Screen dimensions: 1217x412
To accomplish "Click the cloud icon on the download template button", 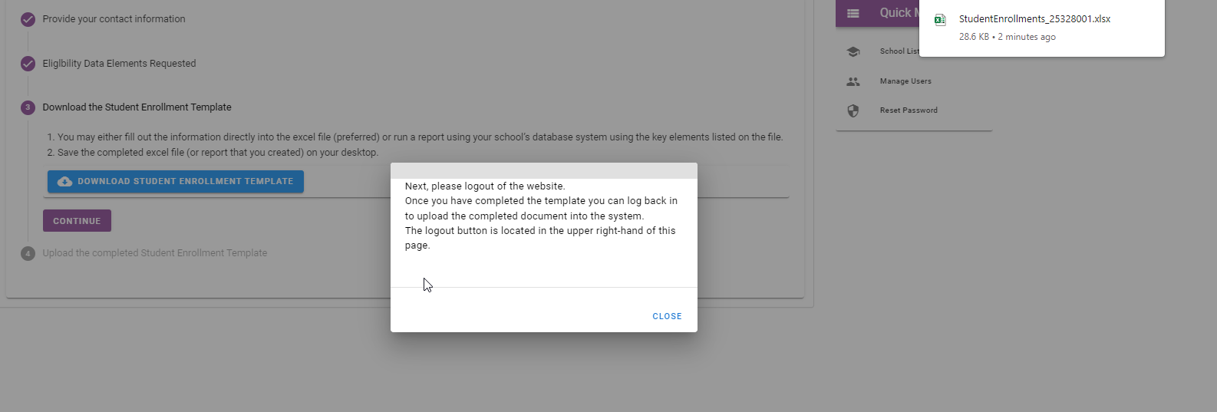I will 65,182.
